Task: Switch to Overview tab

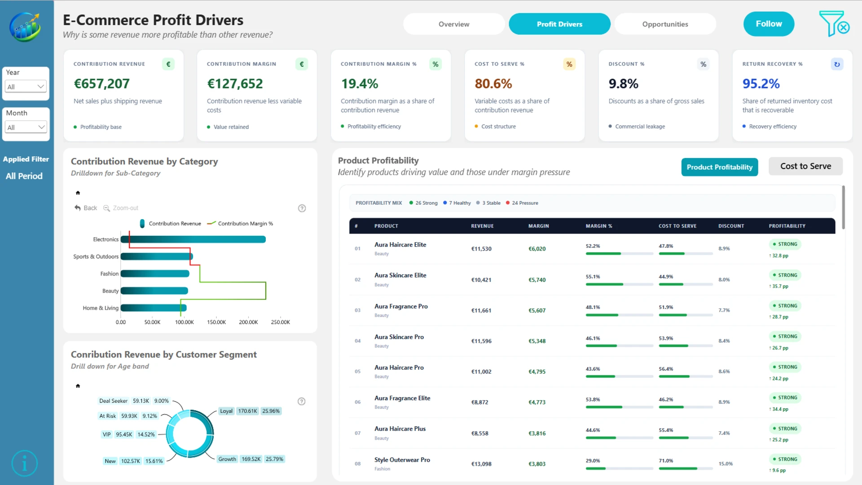Action: [454, 24]
